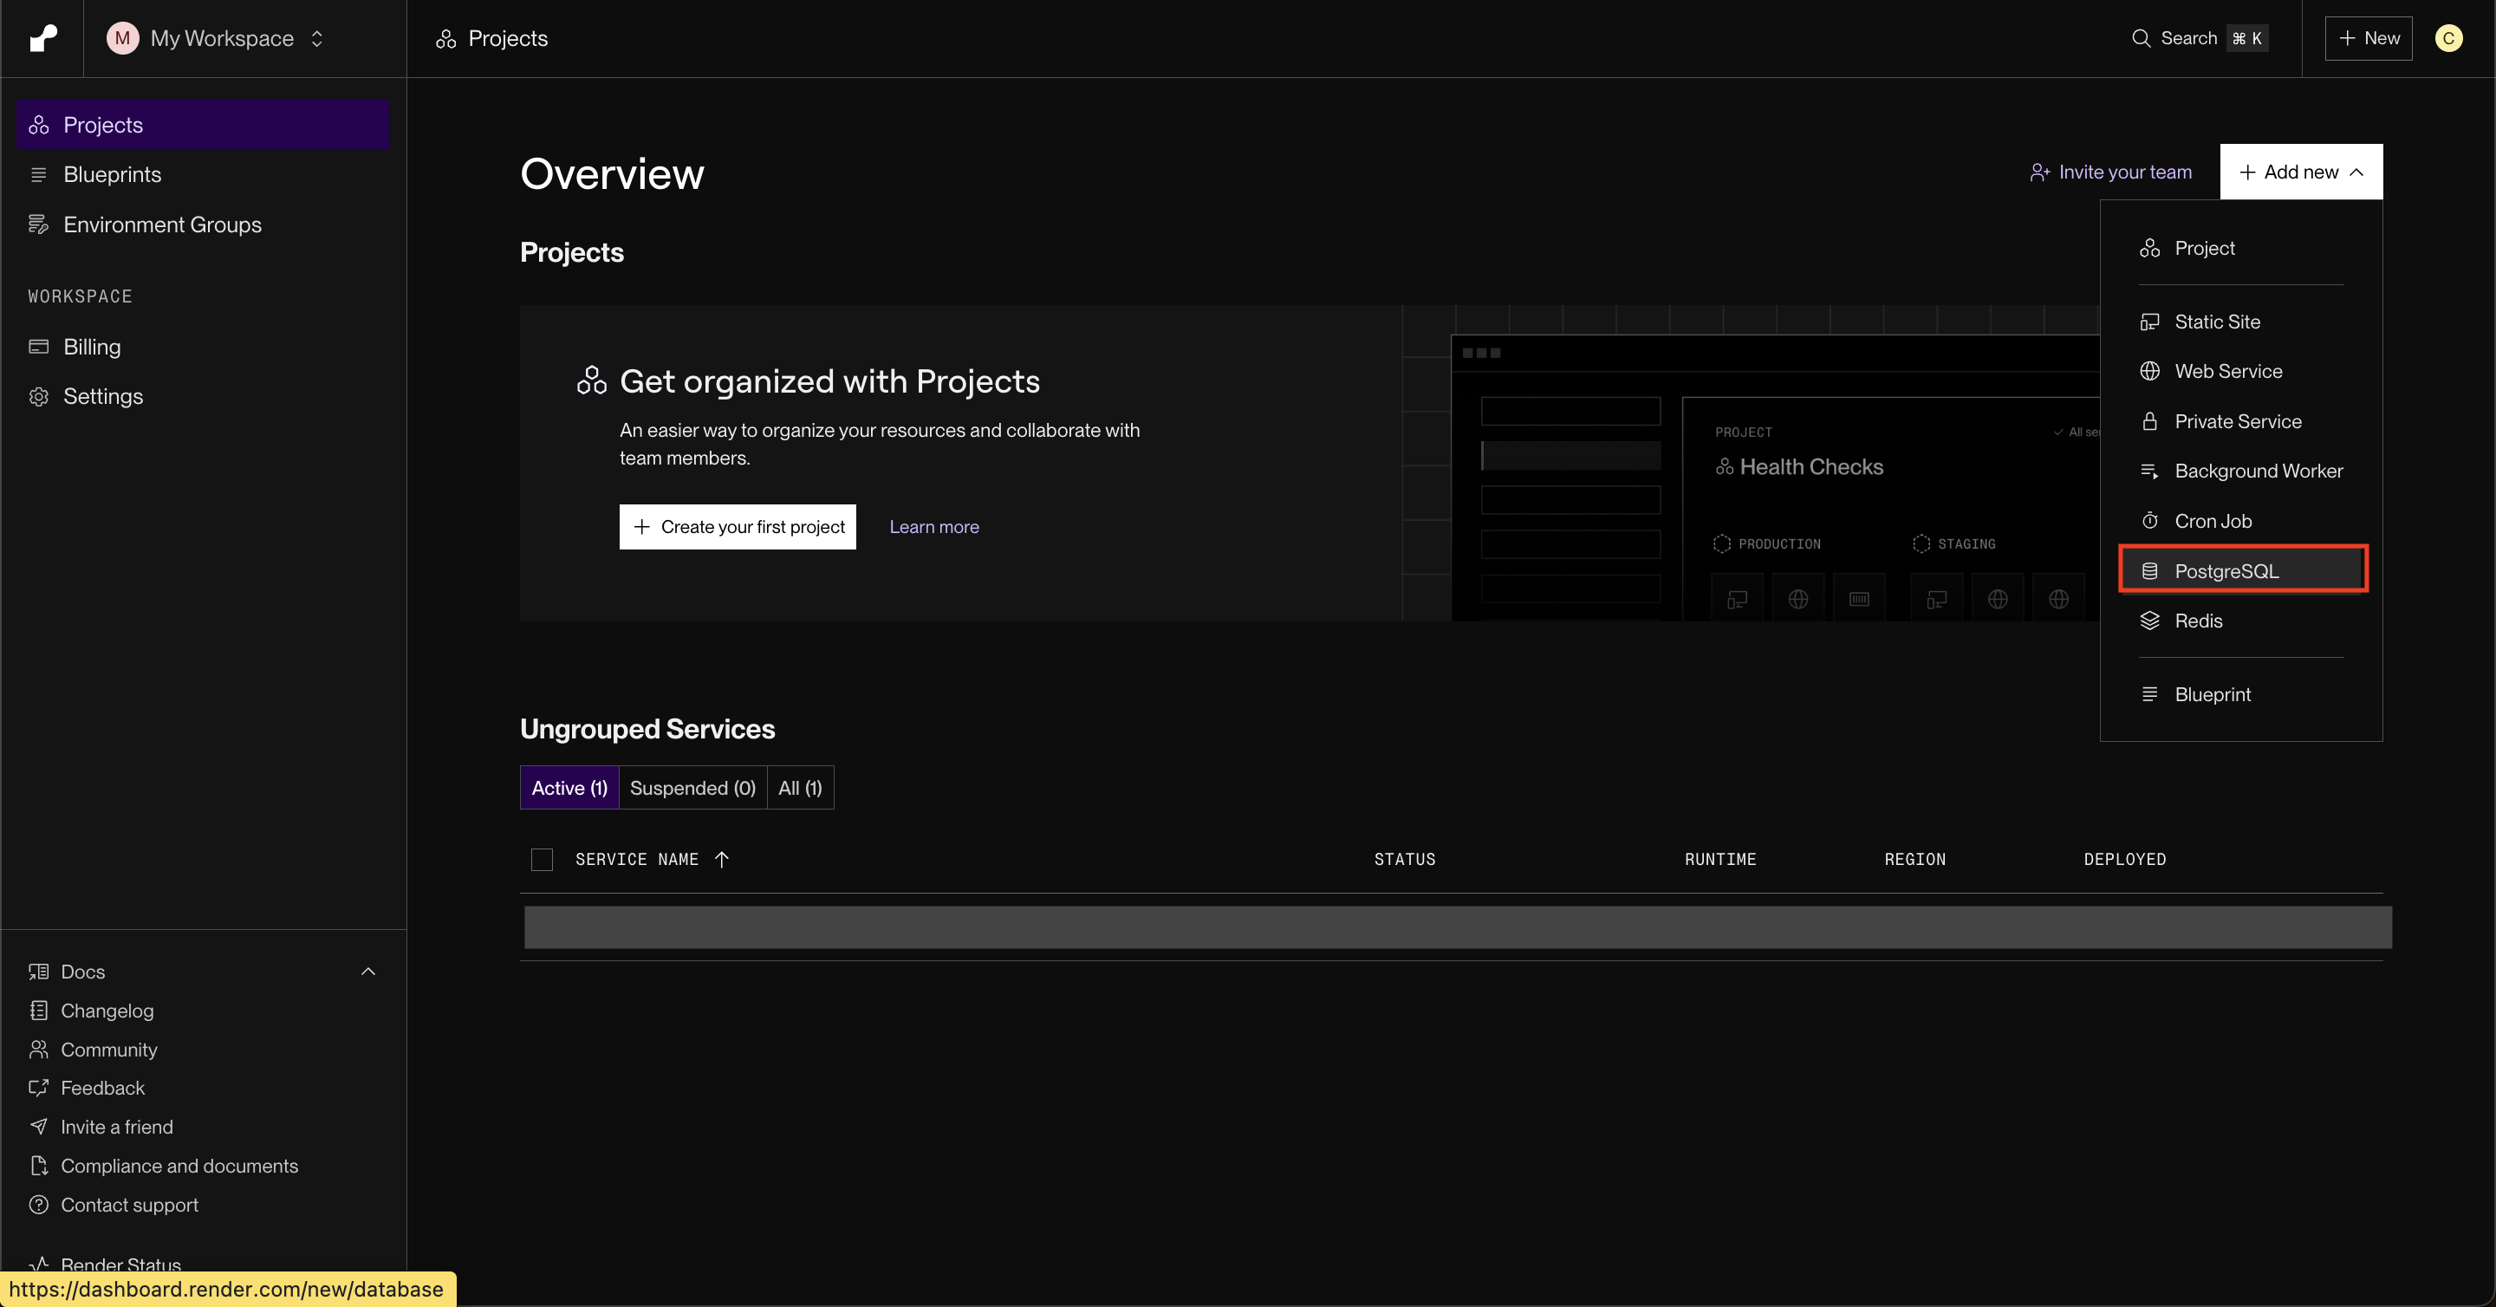Follow the Learn more link
This screenshot has width=2496, height=1307.
click(x=933, y=527)
